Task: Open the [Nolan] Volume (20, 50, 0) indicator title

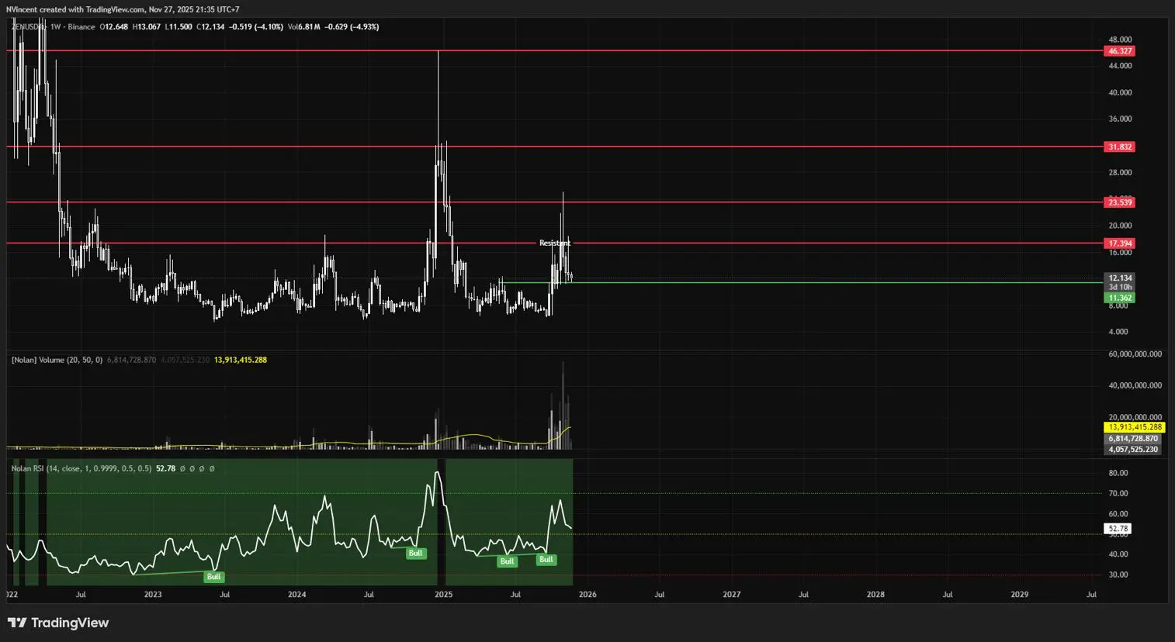Action: click(x=57, y=360)
